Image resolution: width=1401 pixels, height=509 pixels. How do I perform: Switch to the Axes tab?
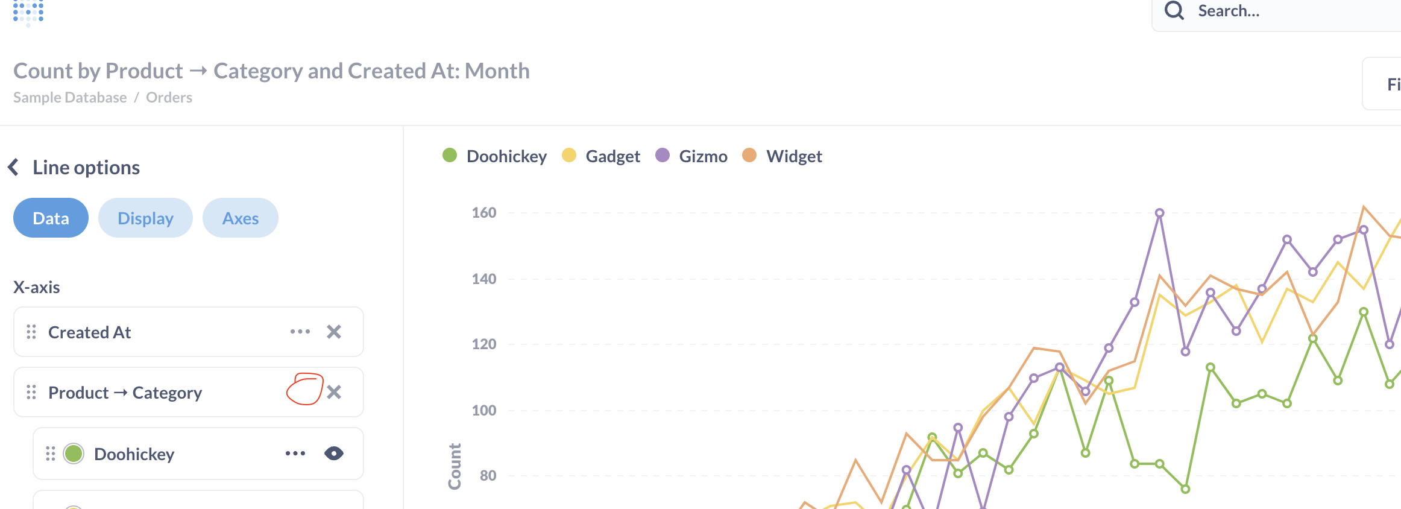tap(240, 218)
